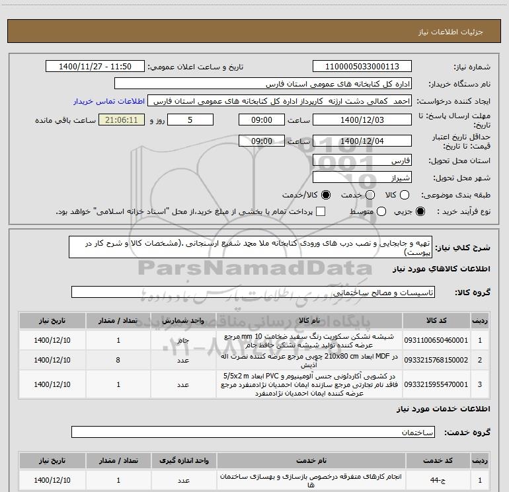This screenshot has height=492, width=509.
Task: Click the goods table کد کالا column header
Action: coord(436,320)
